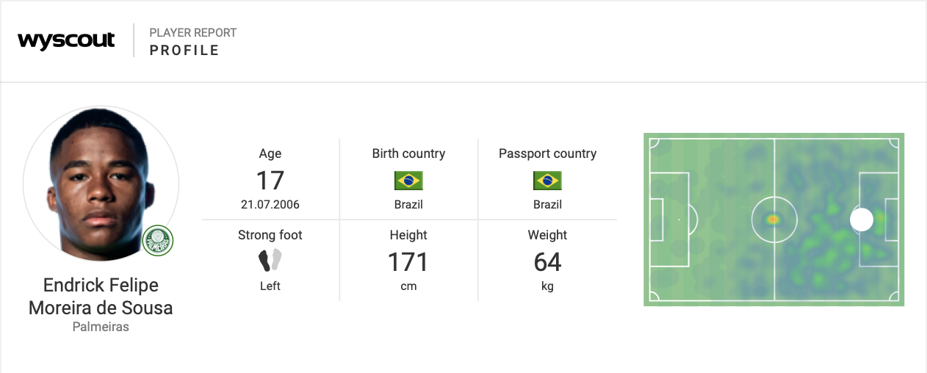Click the Brazil flag under Passport country

pyautogui.click(x=547, y=181)
